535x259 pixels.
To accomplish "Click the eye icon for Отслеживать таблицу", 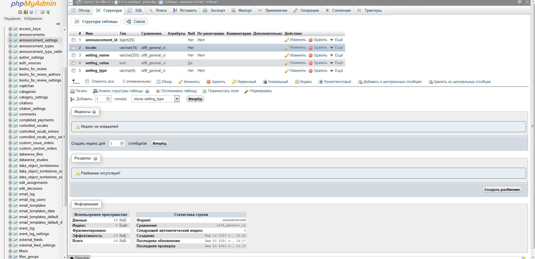I will point(158,91).
